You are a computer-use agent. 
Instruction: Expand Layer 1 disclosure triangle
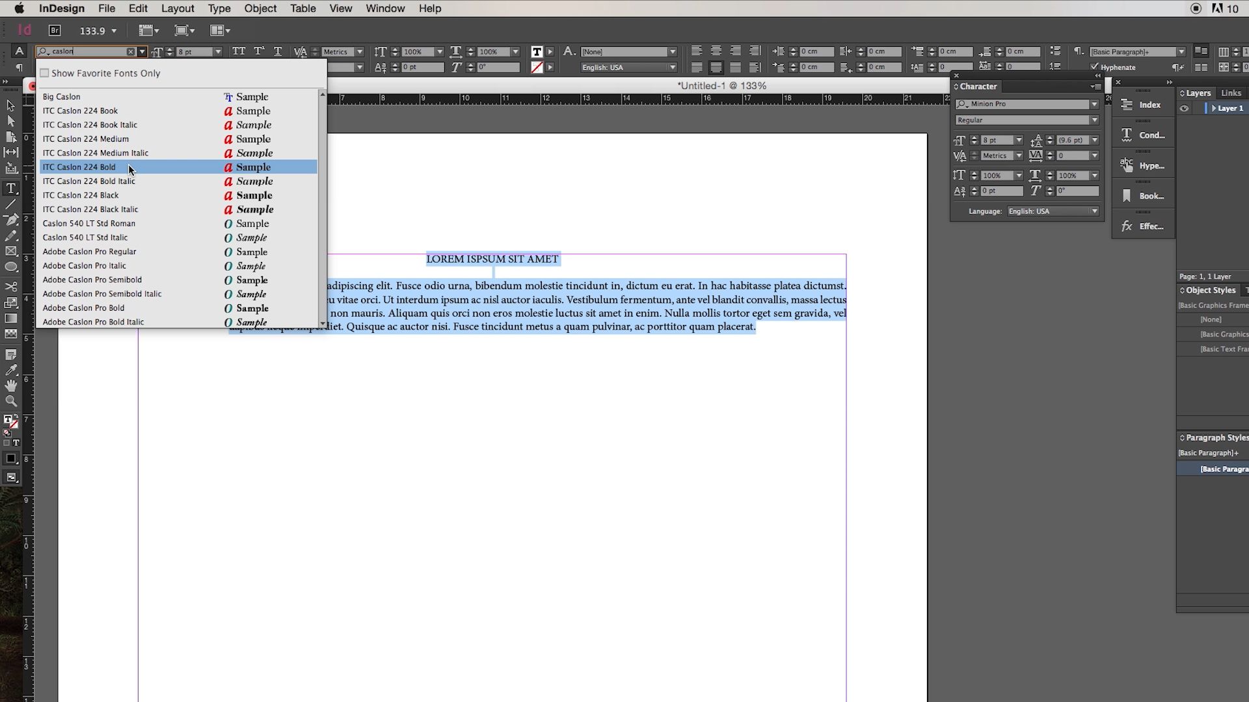(1214, 109)
